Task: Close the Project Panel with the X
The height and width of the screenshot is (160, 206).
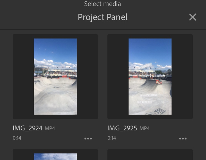Action: 193,17
